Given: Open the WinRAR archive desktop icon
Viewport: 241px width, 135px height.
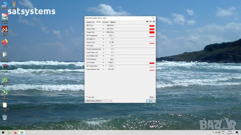Looking at the screenshot, I should [5, 67].
